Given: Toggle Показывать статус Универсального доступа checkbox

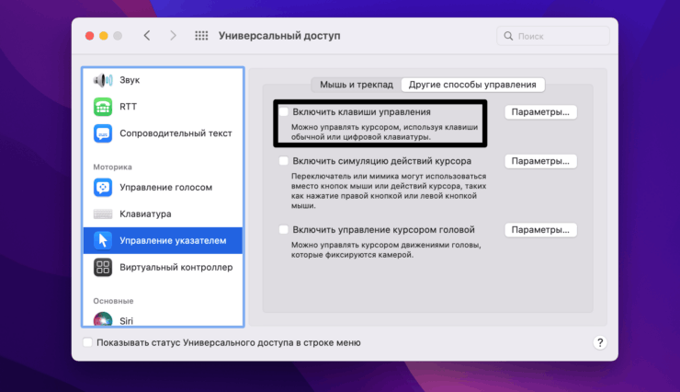Looking at the screenshot, I should [87, 342].
